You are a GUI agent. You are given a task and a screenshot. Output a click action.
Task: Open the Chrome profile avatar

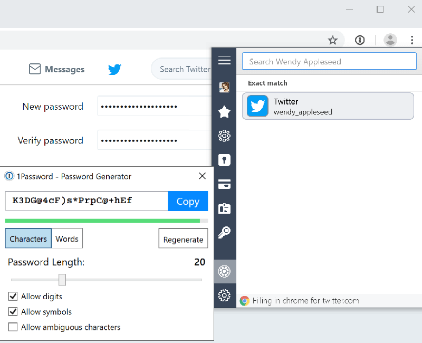coord(390,40)
